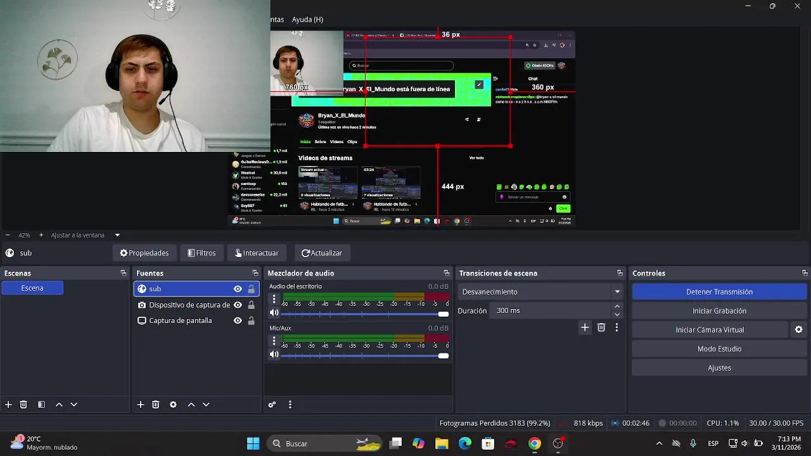Toggle lock on Captura de pantalla source
The image size is (811, 456).
click(x=251, y=320)
